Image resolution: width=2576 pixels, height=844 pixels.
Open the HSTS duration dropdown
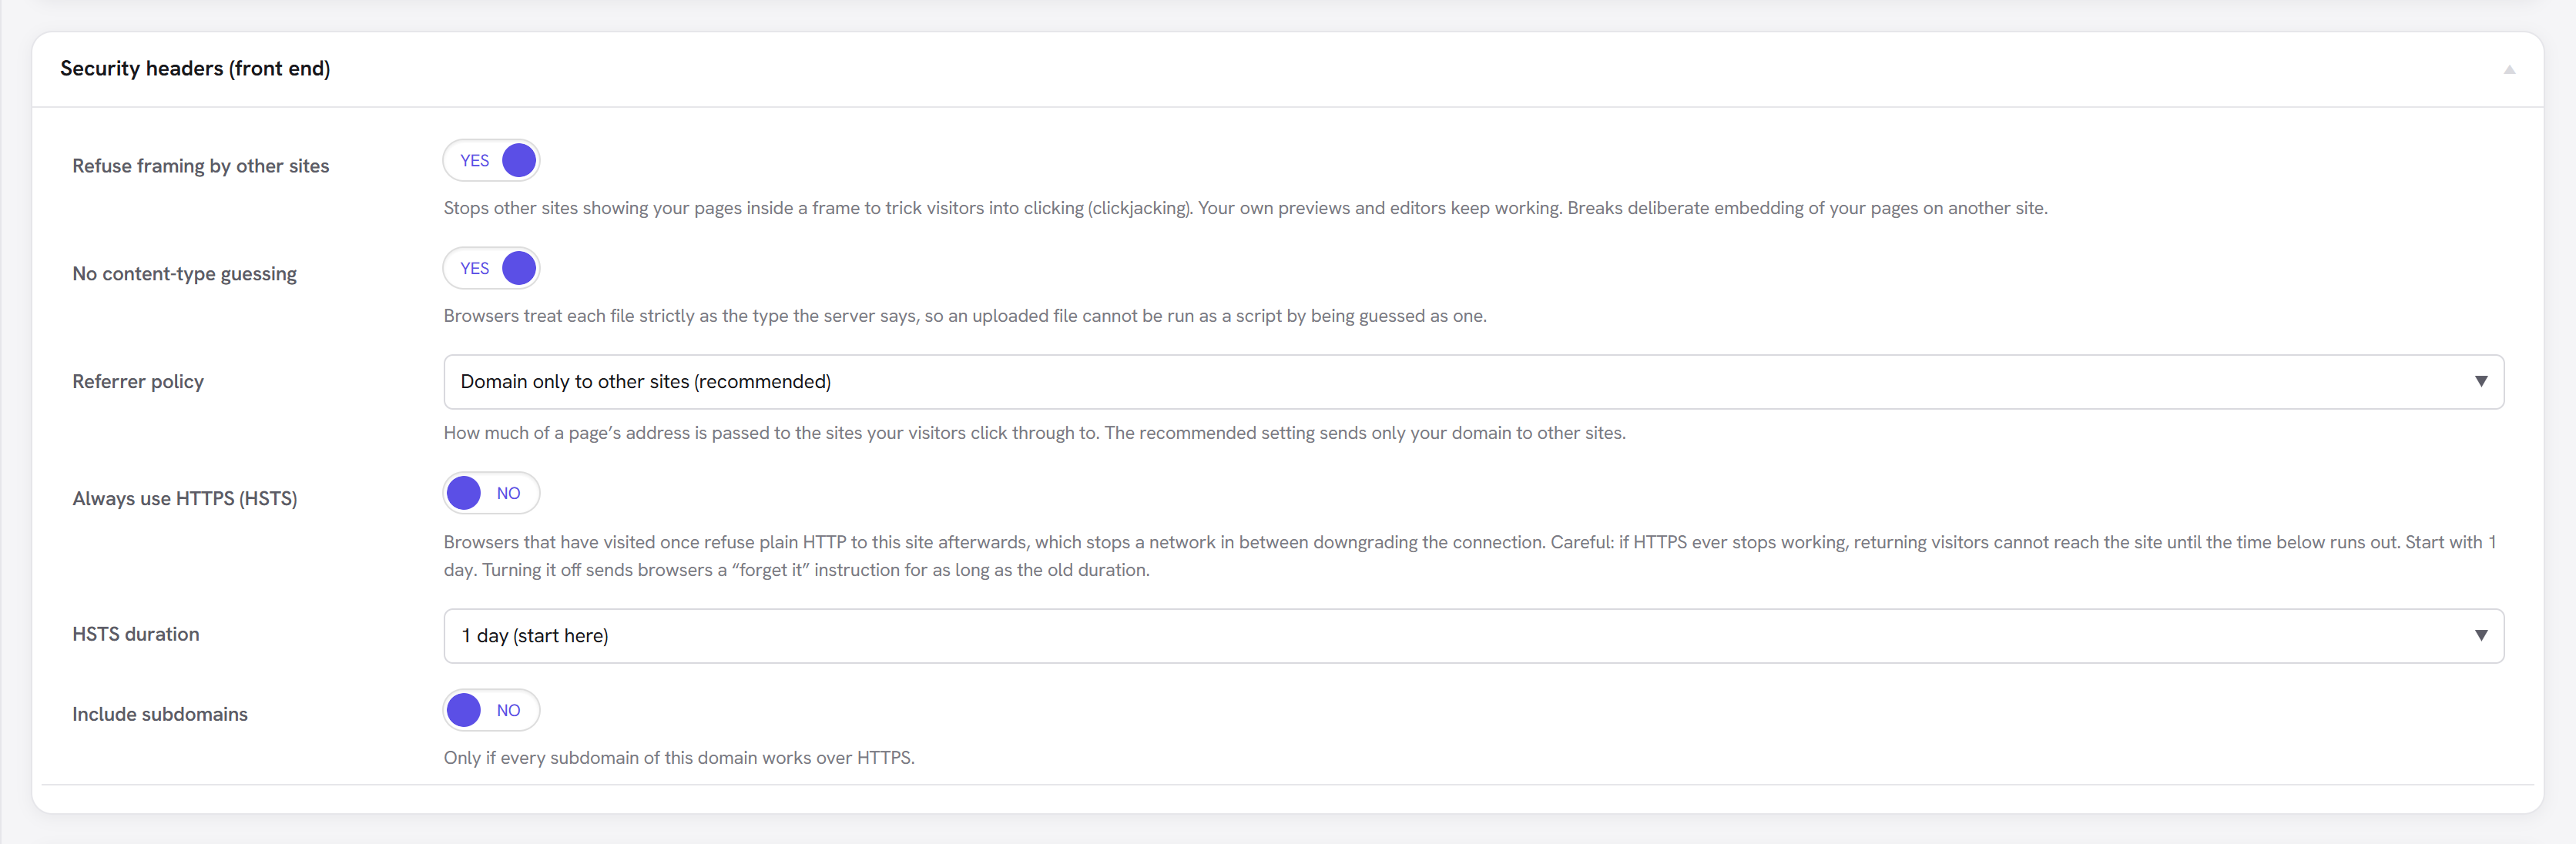coord(1473,636)
